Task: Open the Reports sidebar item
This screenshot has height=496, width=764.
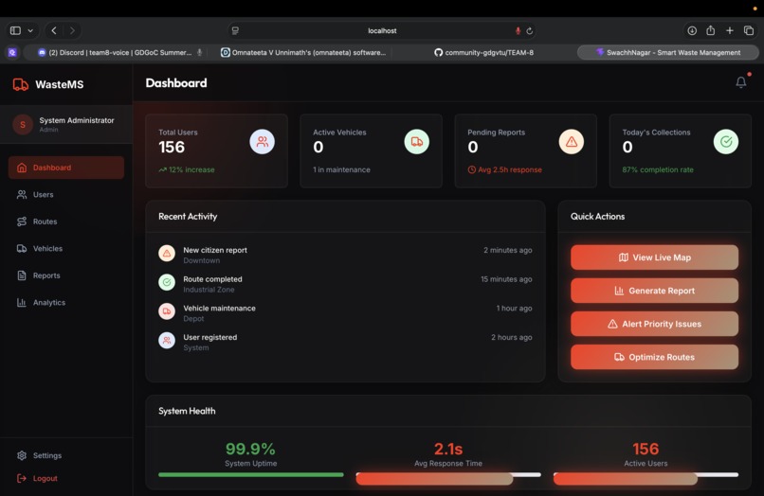Action: point(66,275)
